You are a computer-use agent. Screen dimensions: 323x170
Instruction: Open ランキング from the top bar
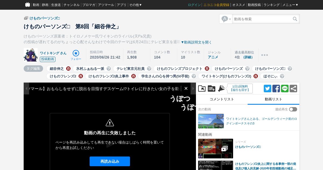coord(272,5)
